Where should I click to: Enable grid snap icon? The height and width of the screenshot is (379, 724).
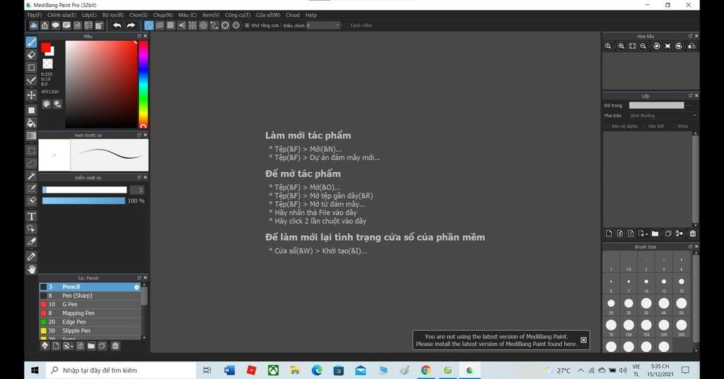coord(171,25)
